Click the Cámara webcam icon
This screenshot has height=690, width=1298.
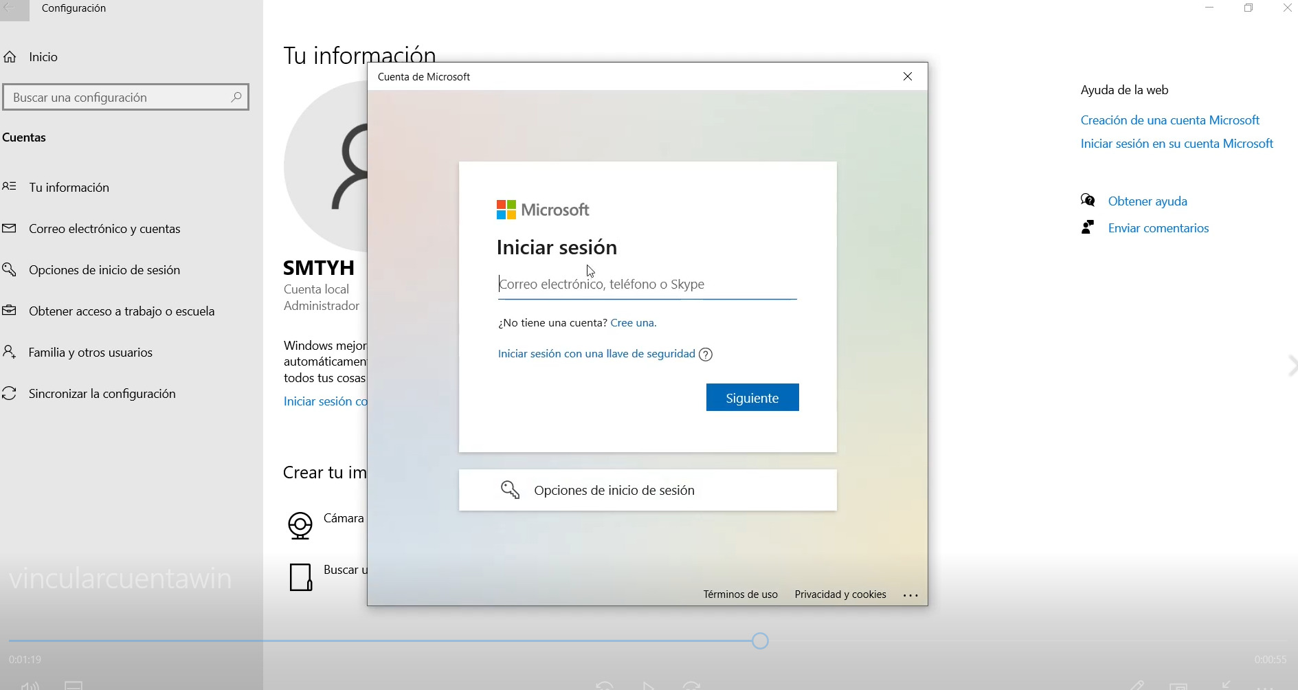click(300, 526)
